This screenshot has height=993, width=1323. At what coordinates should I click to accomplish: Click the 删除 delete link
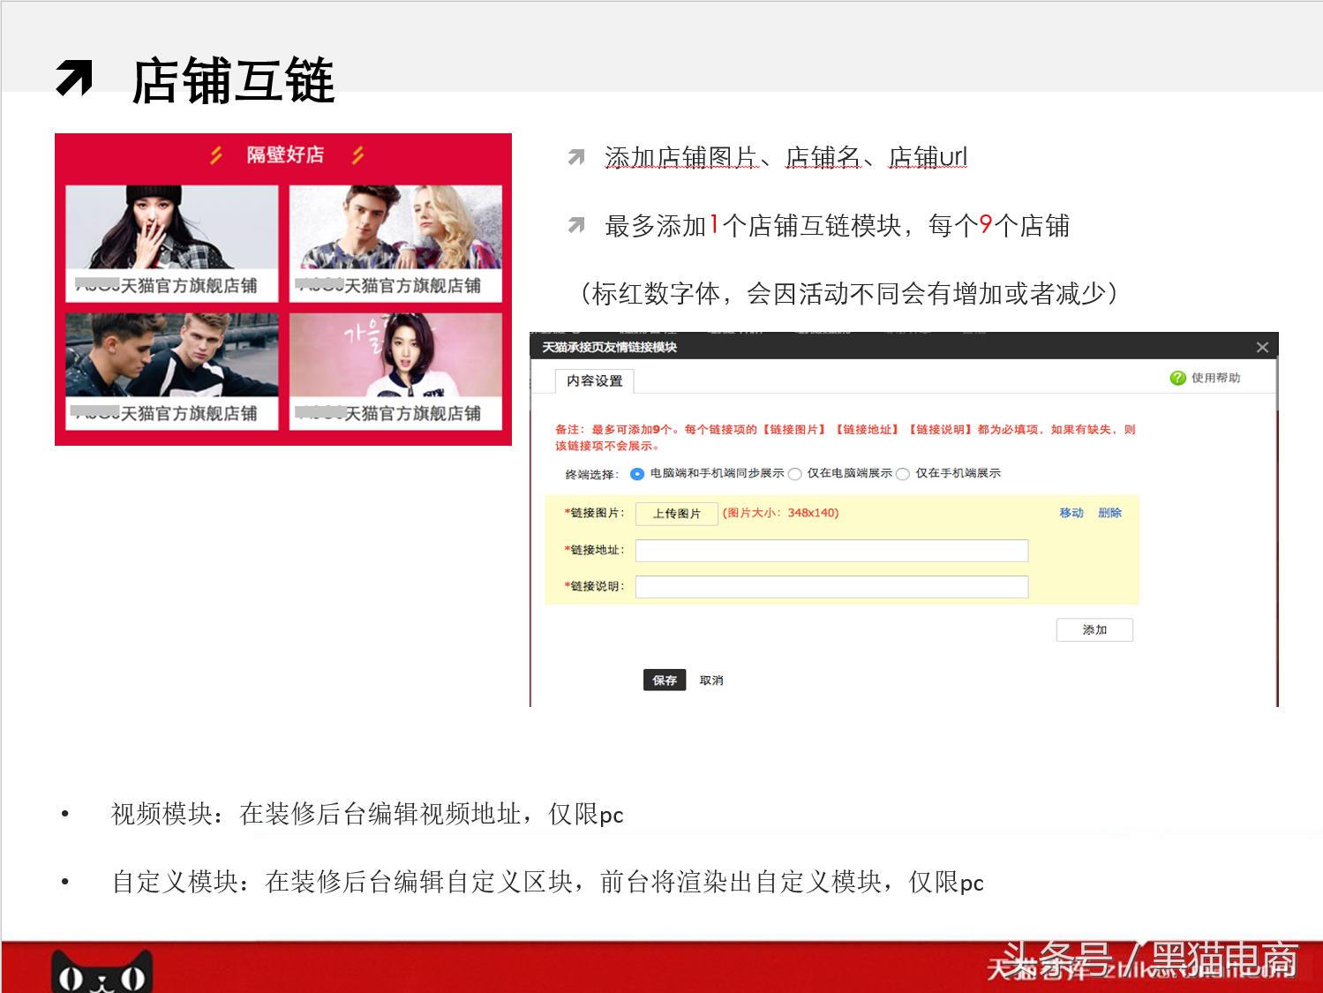tap(1110, 513)
